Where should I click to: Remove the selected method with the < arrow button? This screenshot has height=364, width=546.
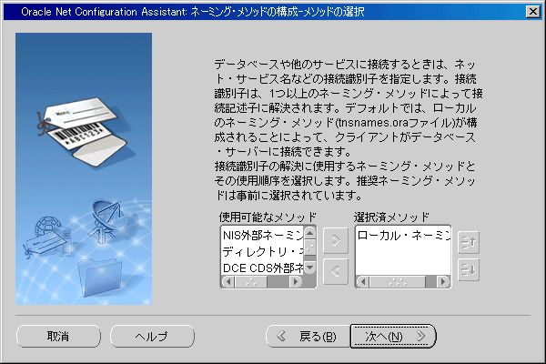click(x=336, y=271)
